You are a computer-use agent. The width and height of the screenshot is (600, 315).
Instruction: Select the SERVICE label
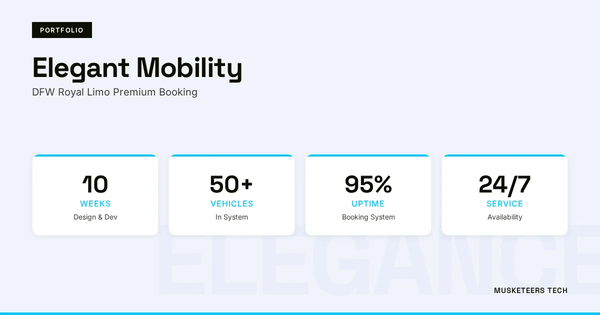(505, 204)
